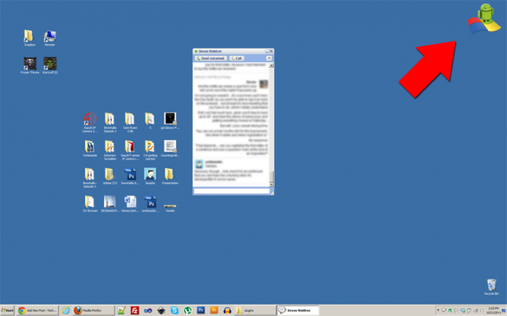Select the Tor Browser folder icon
This screenshot has height=316, width=507.
pos(89,203)
